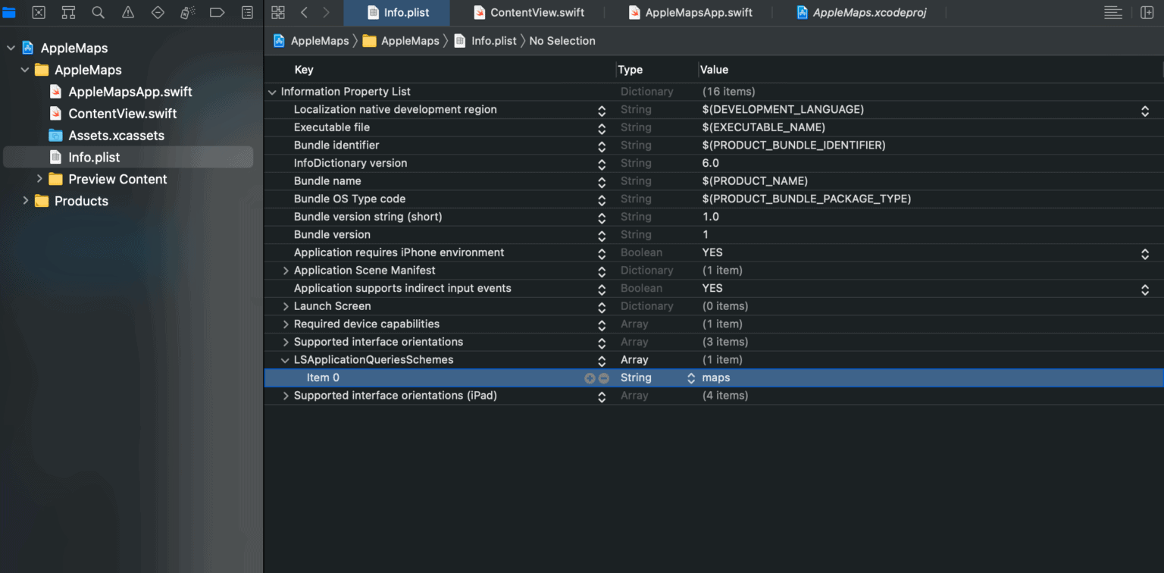
Task: Expand the Preview Content folder
Action: [x=39, y=179]
